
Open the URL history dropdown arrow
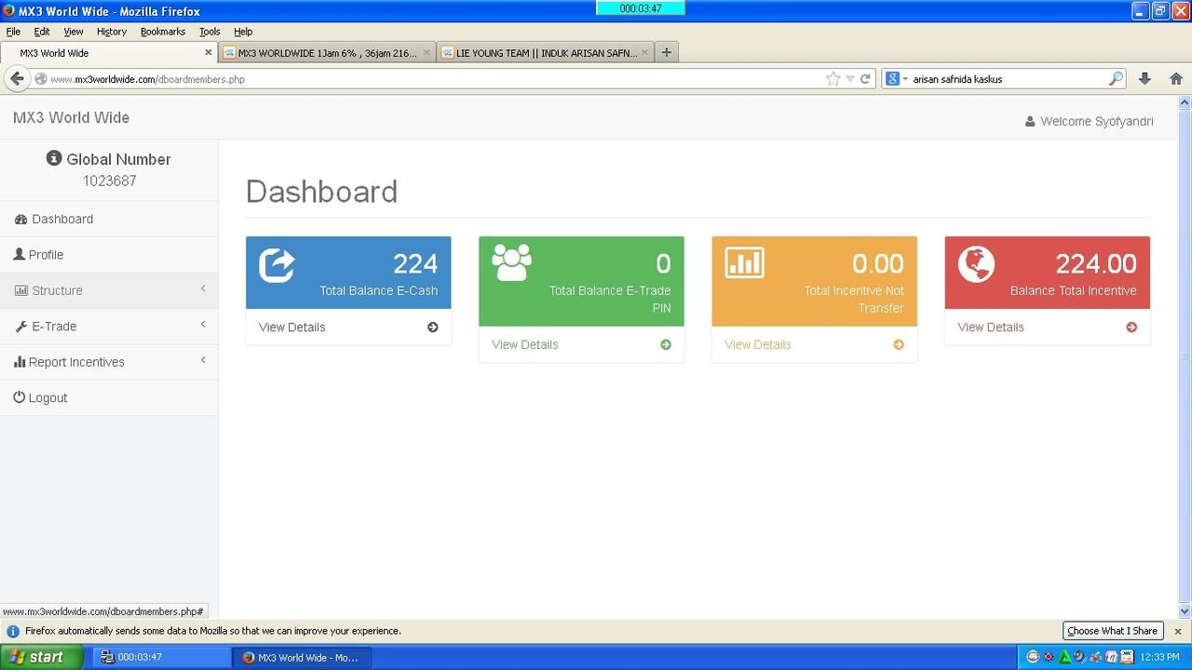click(x=850, y=79)
